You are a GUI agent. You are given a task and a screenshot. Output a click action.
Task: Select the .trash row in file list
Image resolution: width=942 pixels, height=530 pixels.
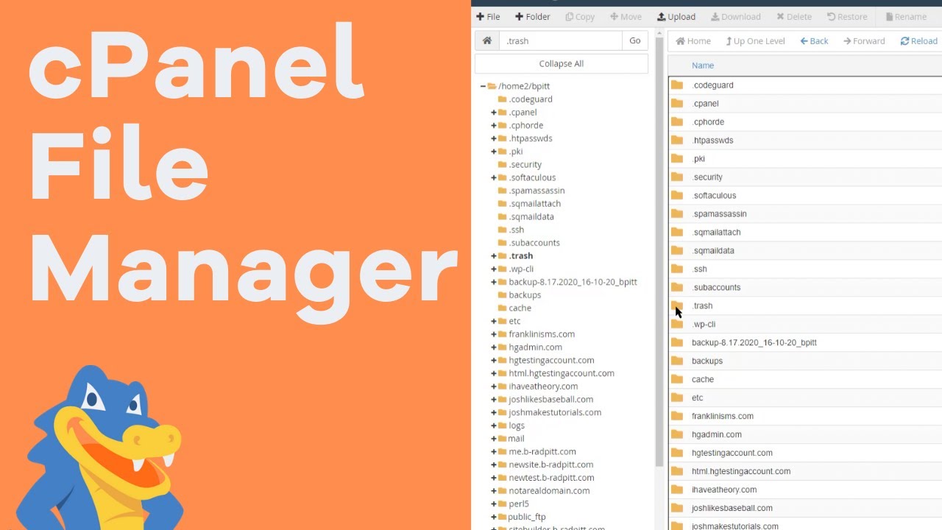[x=805, y=306]
